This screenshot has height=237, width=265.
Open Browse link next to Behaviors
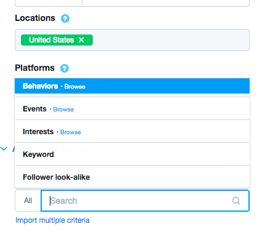75,87
